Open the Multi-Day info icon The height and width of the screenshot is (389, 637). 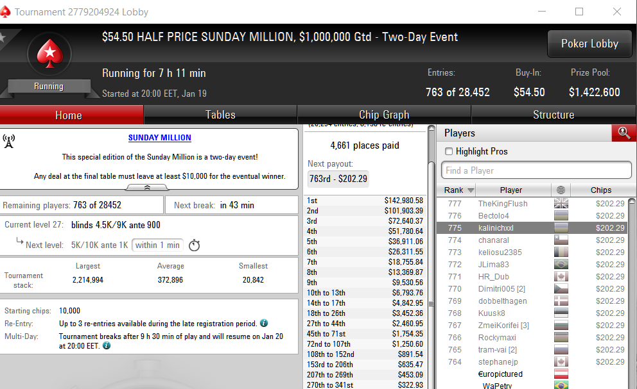[x=107, y=345]
